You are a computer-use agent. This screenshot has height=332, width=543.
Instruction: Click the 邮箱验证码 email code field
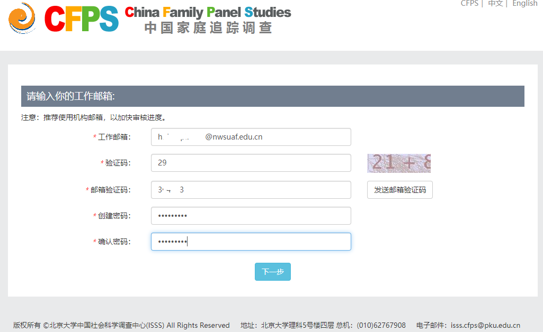251,190
